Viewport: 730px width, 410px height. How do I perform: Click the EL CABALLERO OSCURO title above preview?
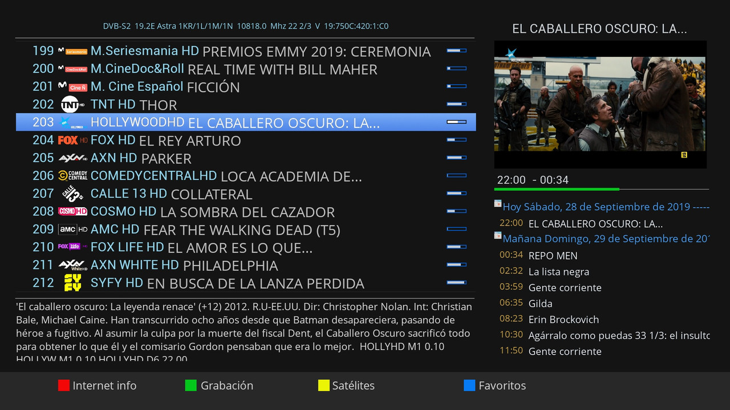point(599,28)
